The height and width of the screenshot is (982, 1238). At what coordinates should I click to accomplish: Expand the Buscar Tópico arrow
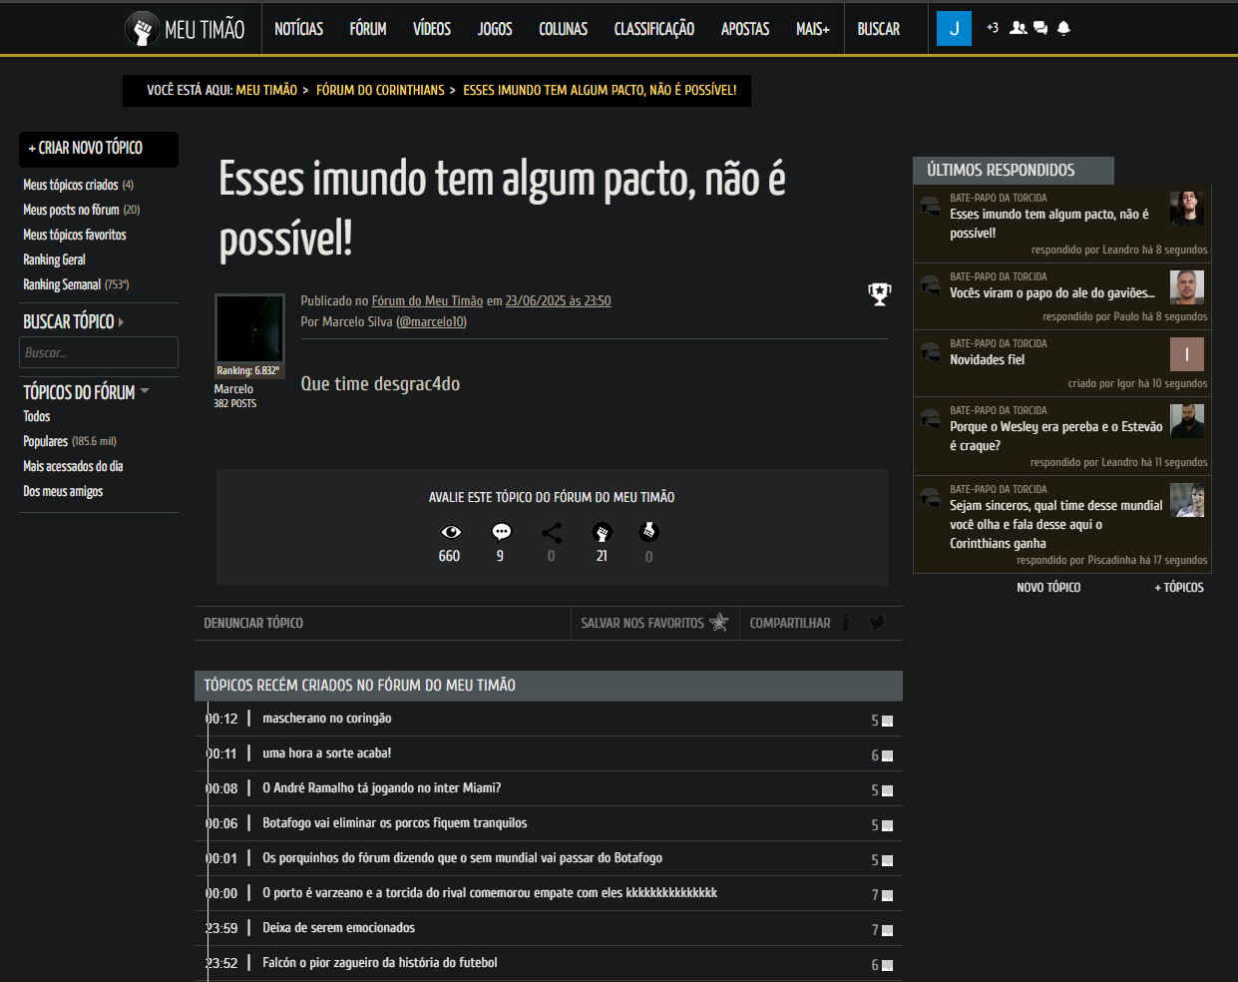coord(121,322)
